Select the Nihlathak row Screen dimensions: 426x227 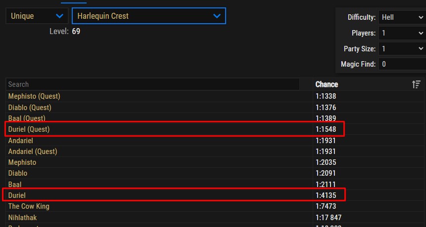(x=215, y=218)
